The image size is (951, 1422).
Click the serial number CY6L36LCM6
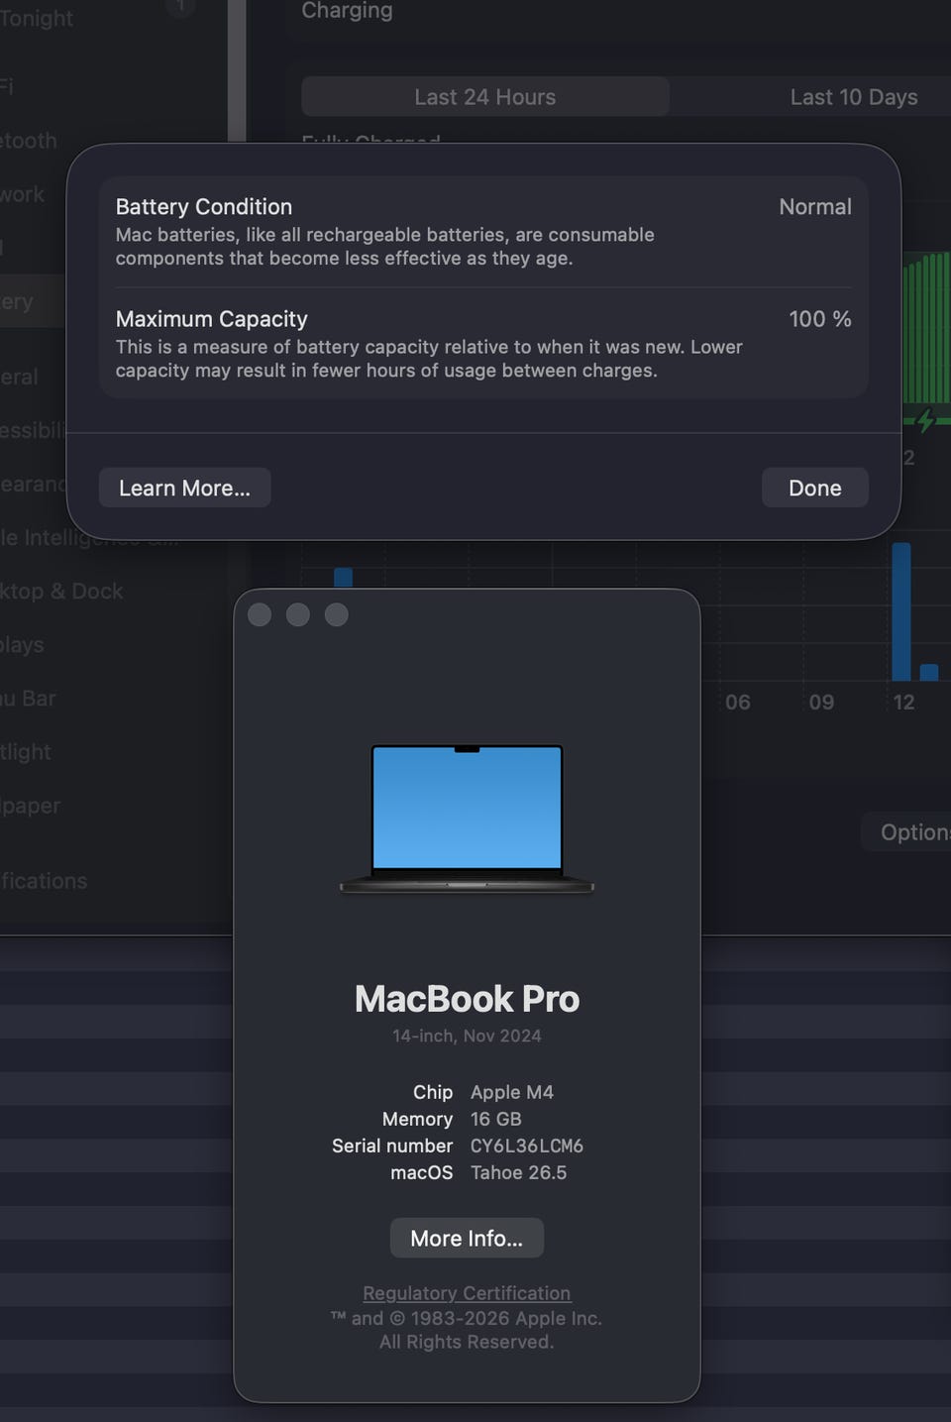click(x=527, y=1146)
